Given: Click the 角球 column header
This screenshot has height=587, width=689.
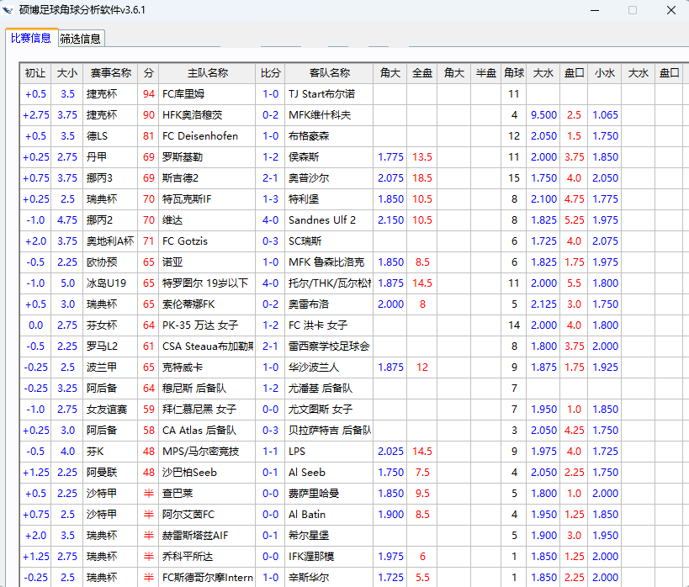Looking at the screenshot, I should (513, 73).
